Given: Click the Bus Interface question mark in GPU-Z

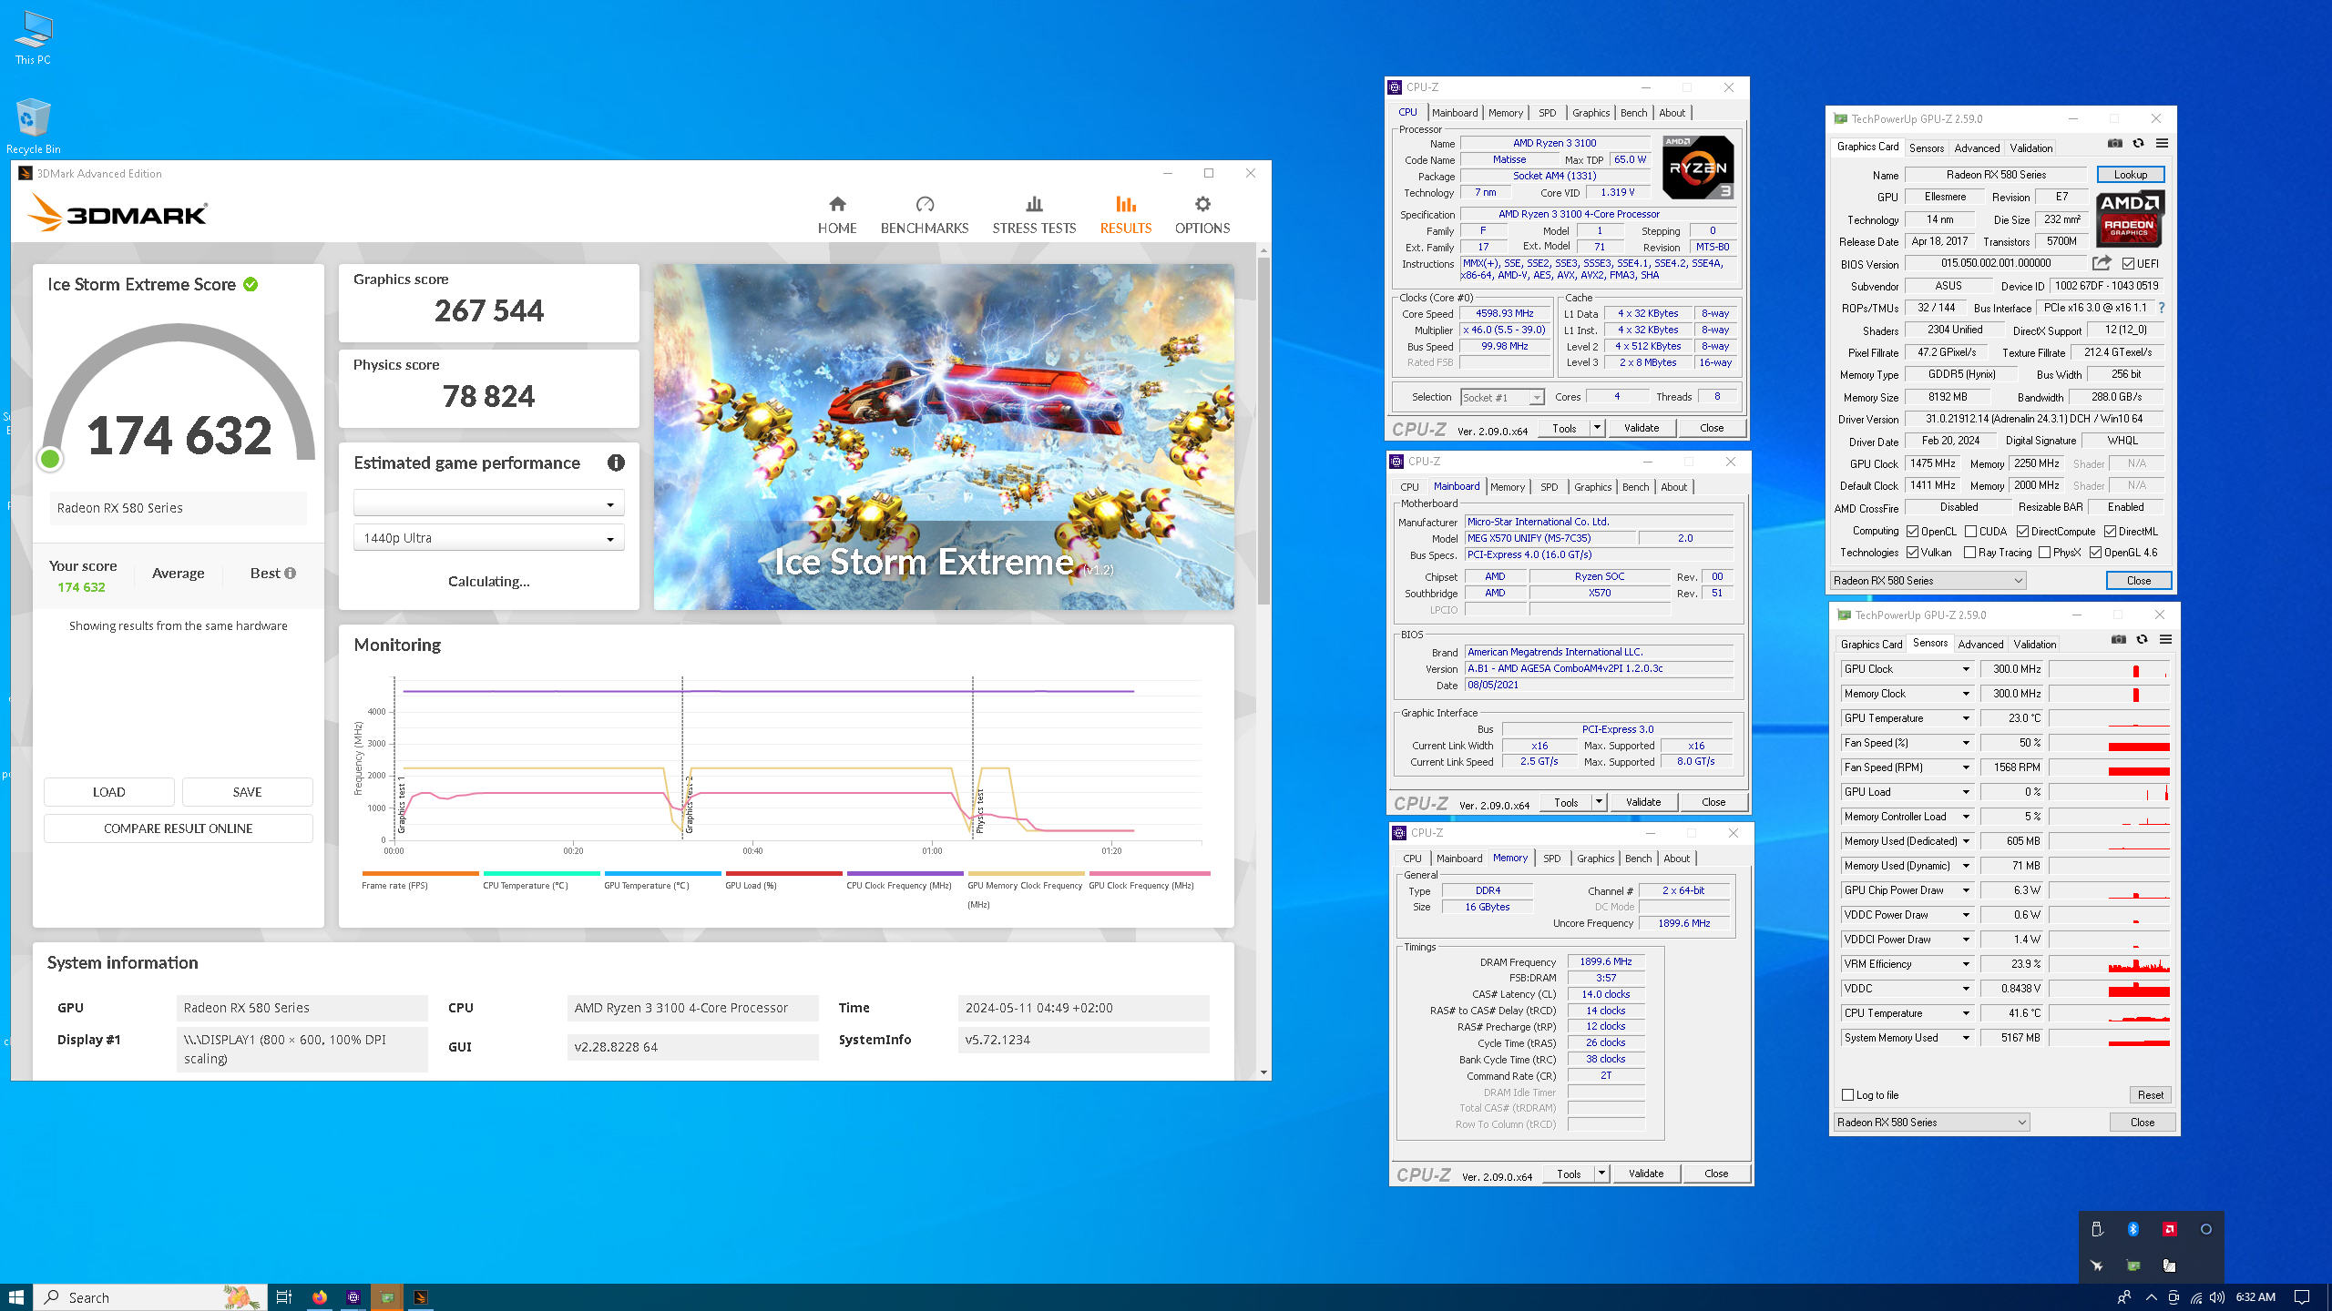Looking at the screenshot, I should [2161, 308].
